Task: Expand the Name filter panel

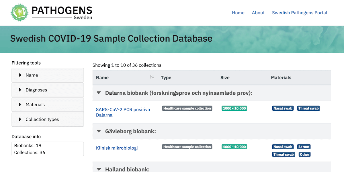Action: click(48, 75)
